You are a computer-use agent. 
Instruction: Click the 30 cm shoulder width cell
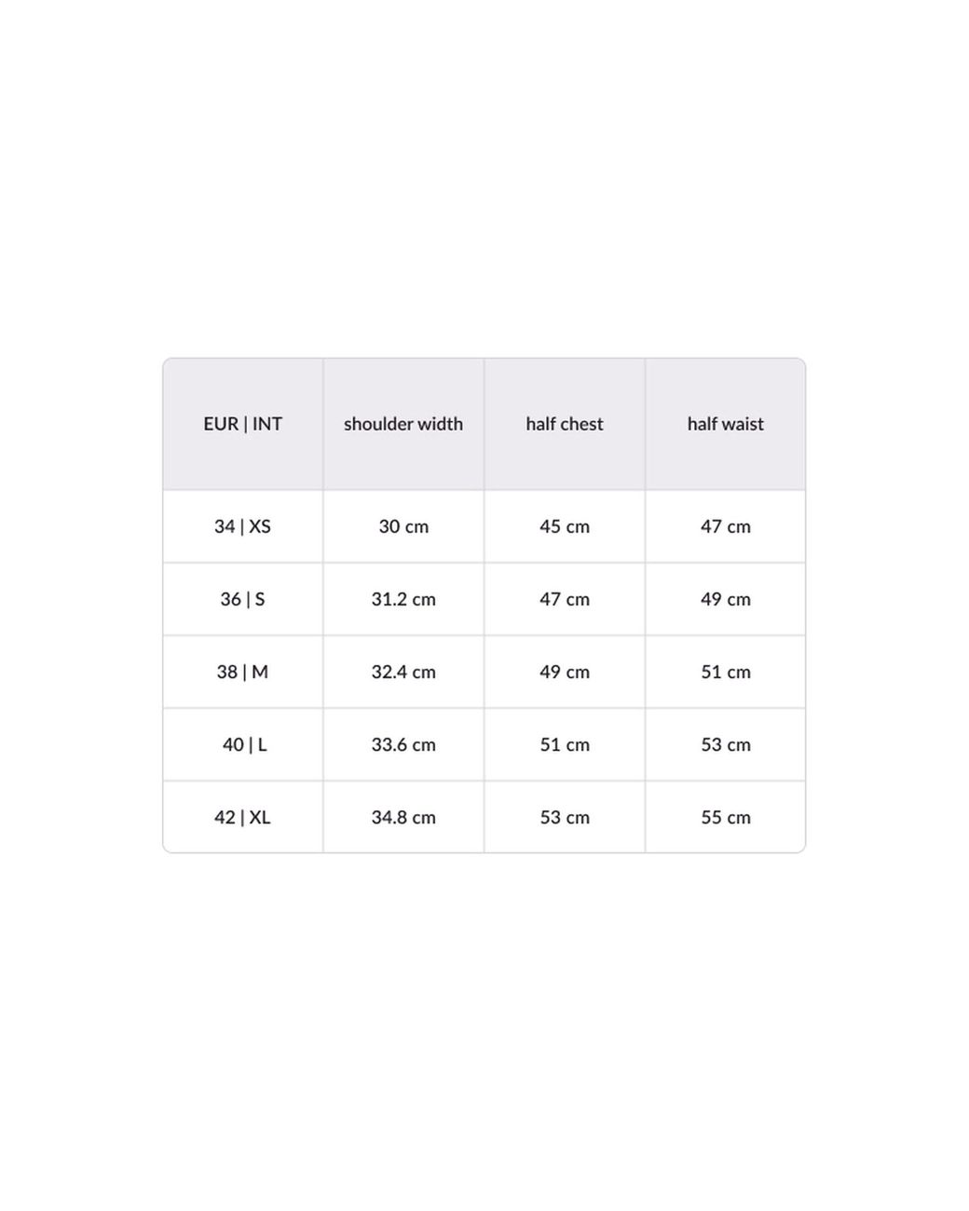[x=403, y=526]
